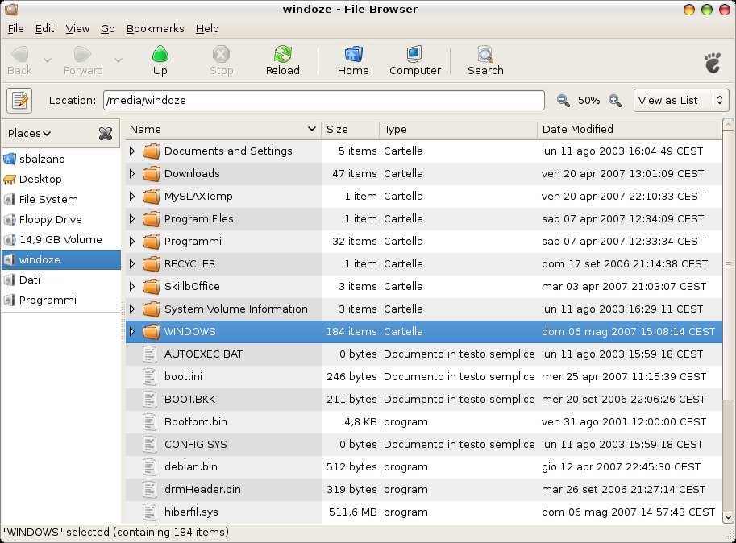Sort by Name column header
The width and height of the screenshot is (736, 543).
coord(223,130)
